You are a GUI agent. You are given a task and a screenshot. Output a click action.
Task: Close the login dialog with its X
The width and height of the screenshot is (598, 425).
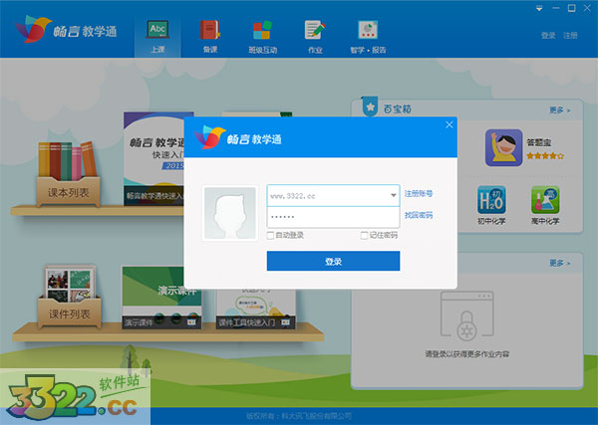point(449,124)
